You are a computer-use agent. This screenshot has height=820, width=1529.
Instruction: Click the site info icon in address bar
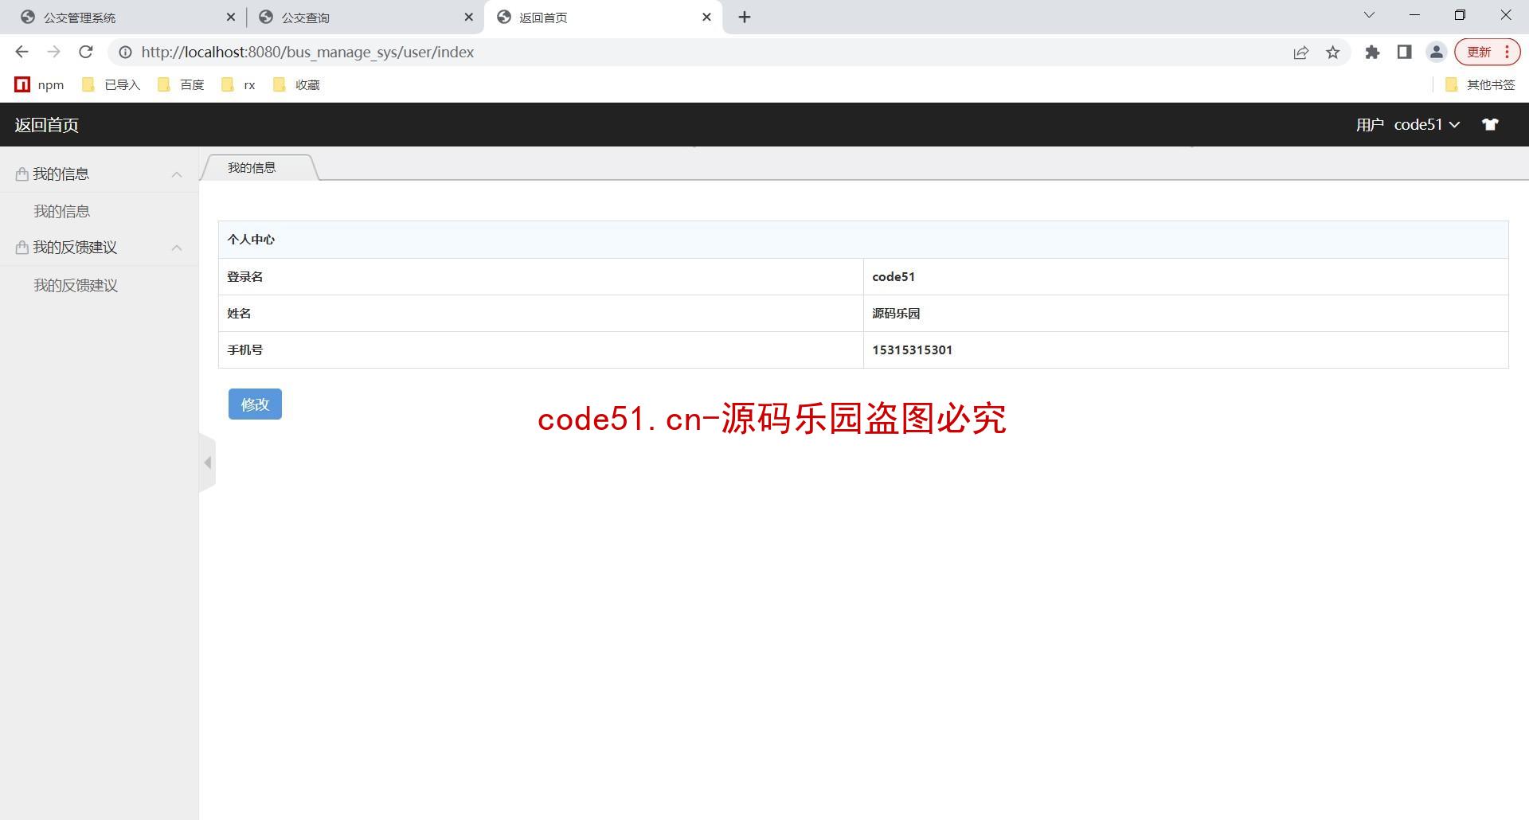pos(125,52)
